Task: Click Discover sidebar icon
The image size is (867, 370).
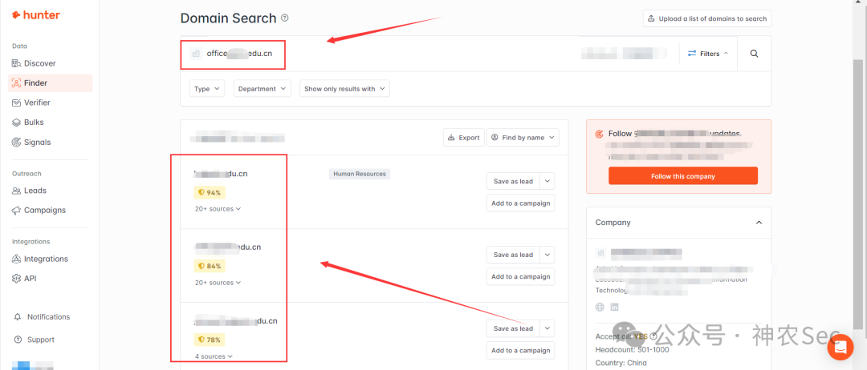Action: point(17,63)
